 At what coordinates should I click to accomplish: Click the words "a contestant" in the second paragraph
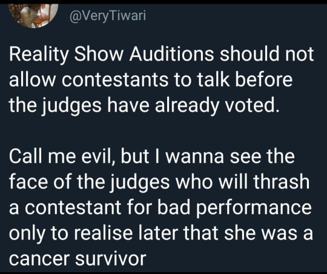point(65,208)
